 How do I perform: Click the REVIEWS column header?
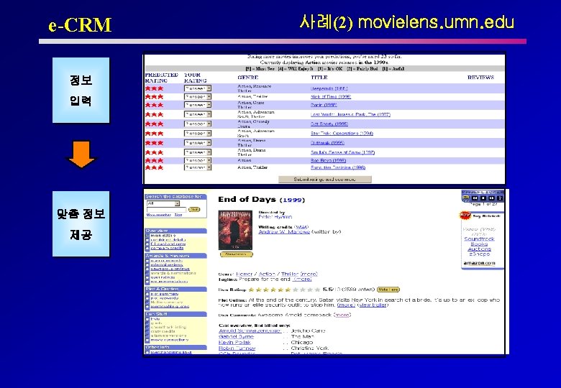pyautogui.click(x=480, y=77)
